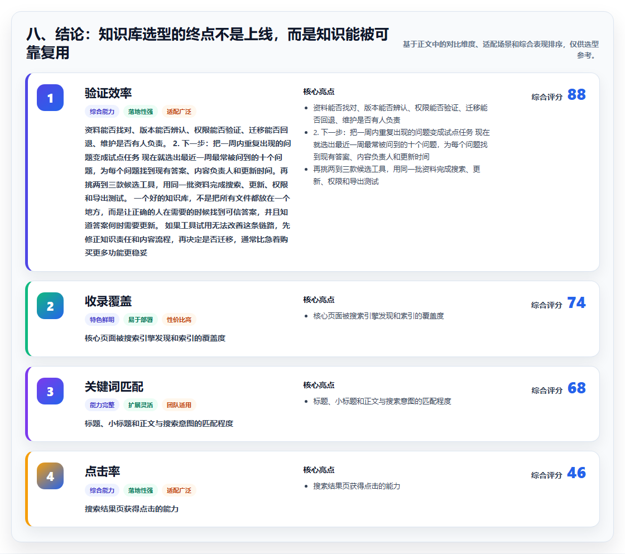
Task: Select the 验证效率 card title
Action: point(108,93)
